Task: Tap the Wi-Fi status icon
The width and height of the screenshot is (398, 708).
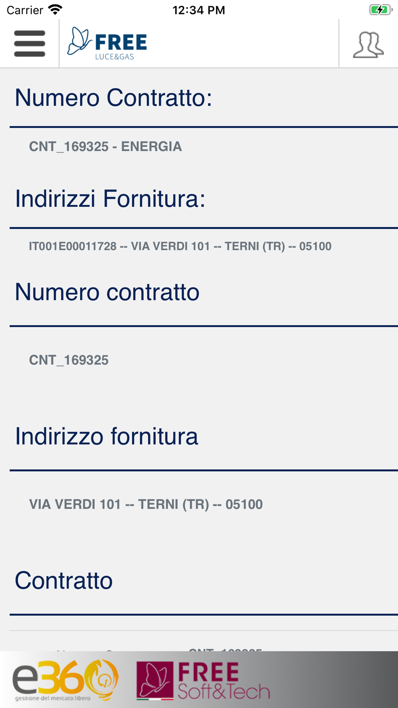Action: pyautogui.click(x=55, y=10)
